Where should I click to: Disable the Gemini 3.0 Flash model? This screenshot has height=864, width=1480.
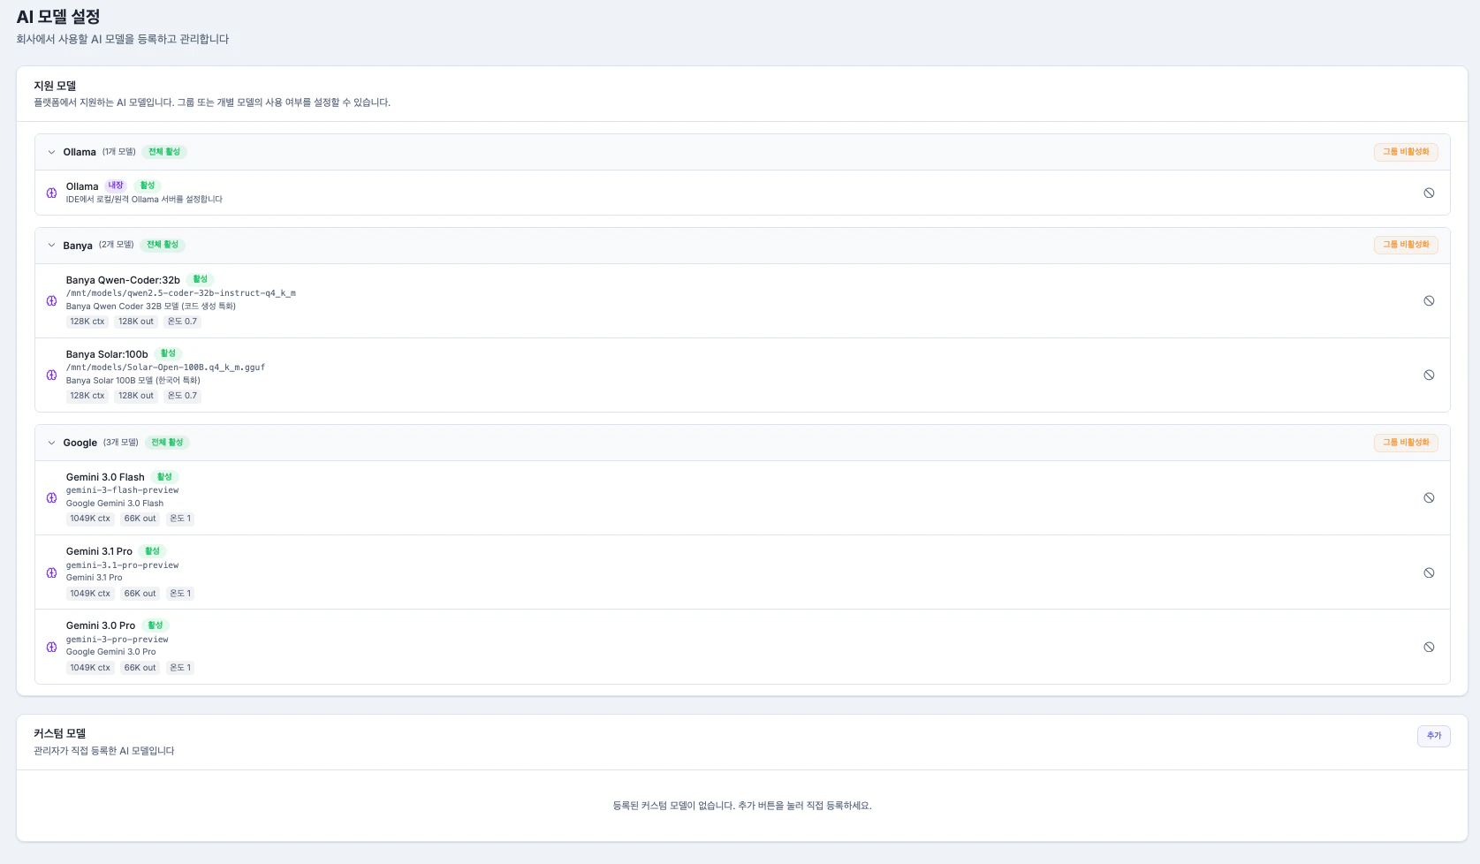(1429, 497)
